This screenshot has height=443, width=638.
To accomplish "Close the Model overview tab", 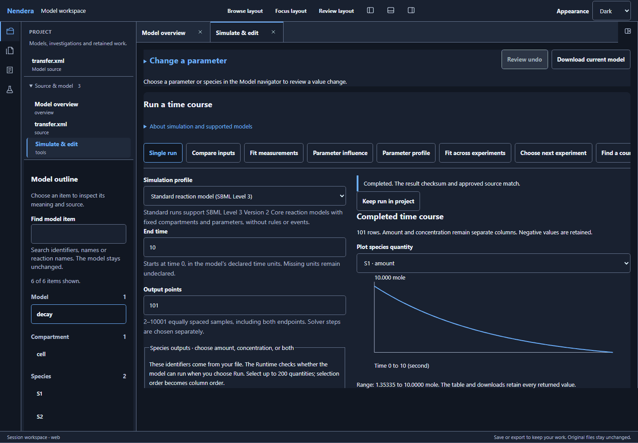I will [200, 32].
